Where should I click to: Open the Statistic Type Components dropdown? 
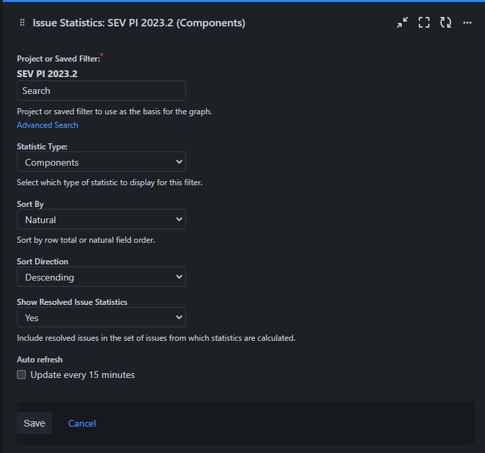[x=101, y=162]
